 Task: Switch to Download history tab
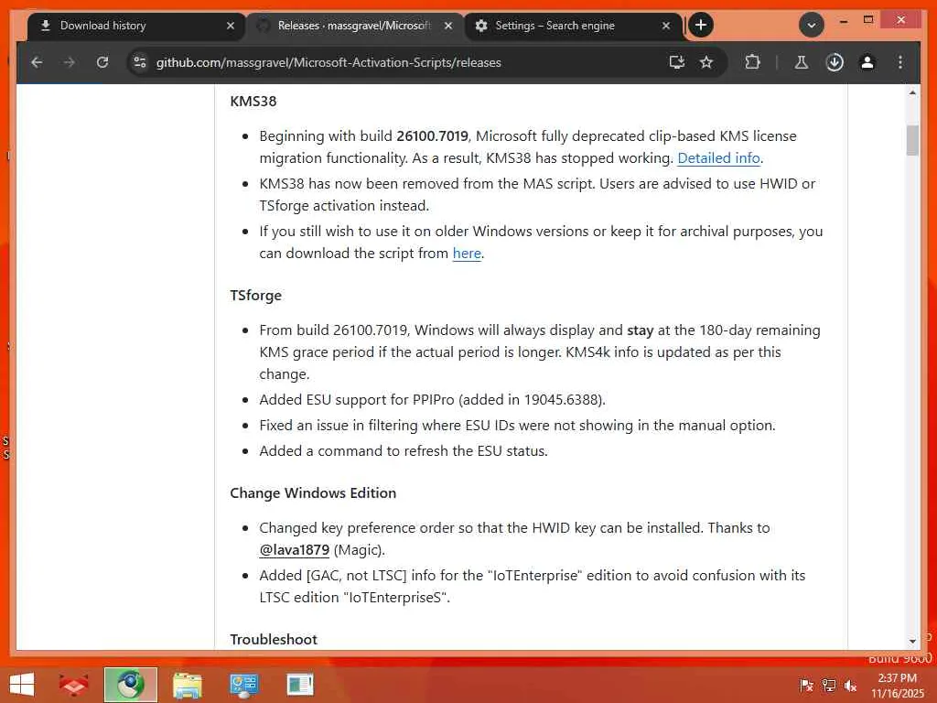(x=136, y=26)
